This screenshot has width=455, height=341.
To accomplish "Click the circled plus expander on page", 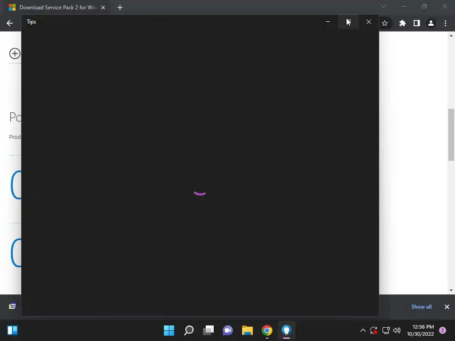I will (x=15, y=53).
